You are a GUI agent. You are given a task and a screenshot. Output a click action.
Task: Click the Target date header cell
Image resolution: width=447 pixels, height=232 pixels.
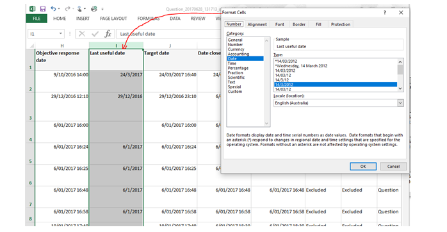pyautogui.click(x=170, y=60)
